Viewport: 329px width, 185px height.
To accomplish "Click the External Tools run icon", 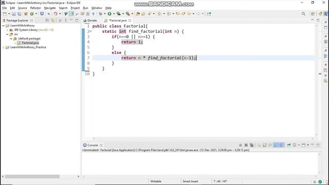I will tap(128, 14).
